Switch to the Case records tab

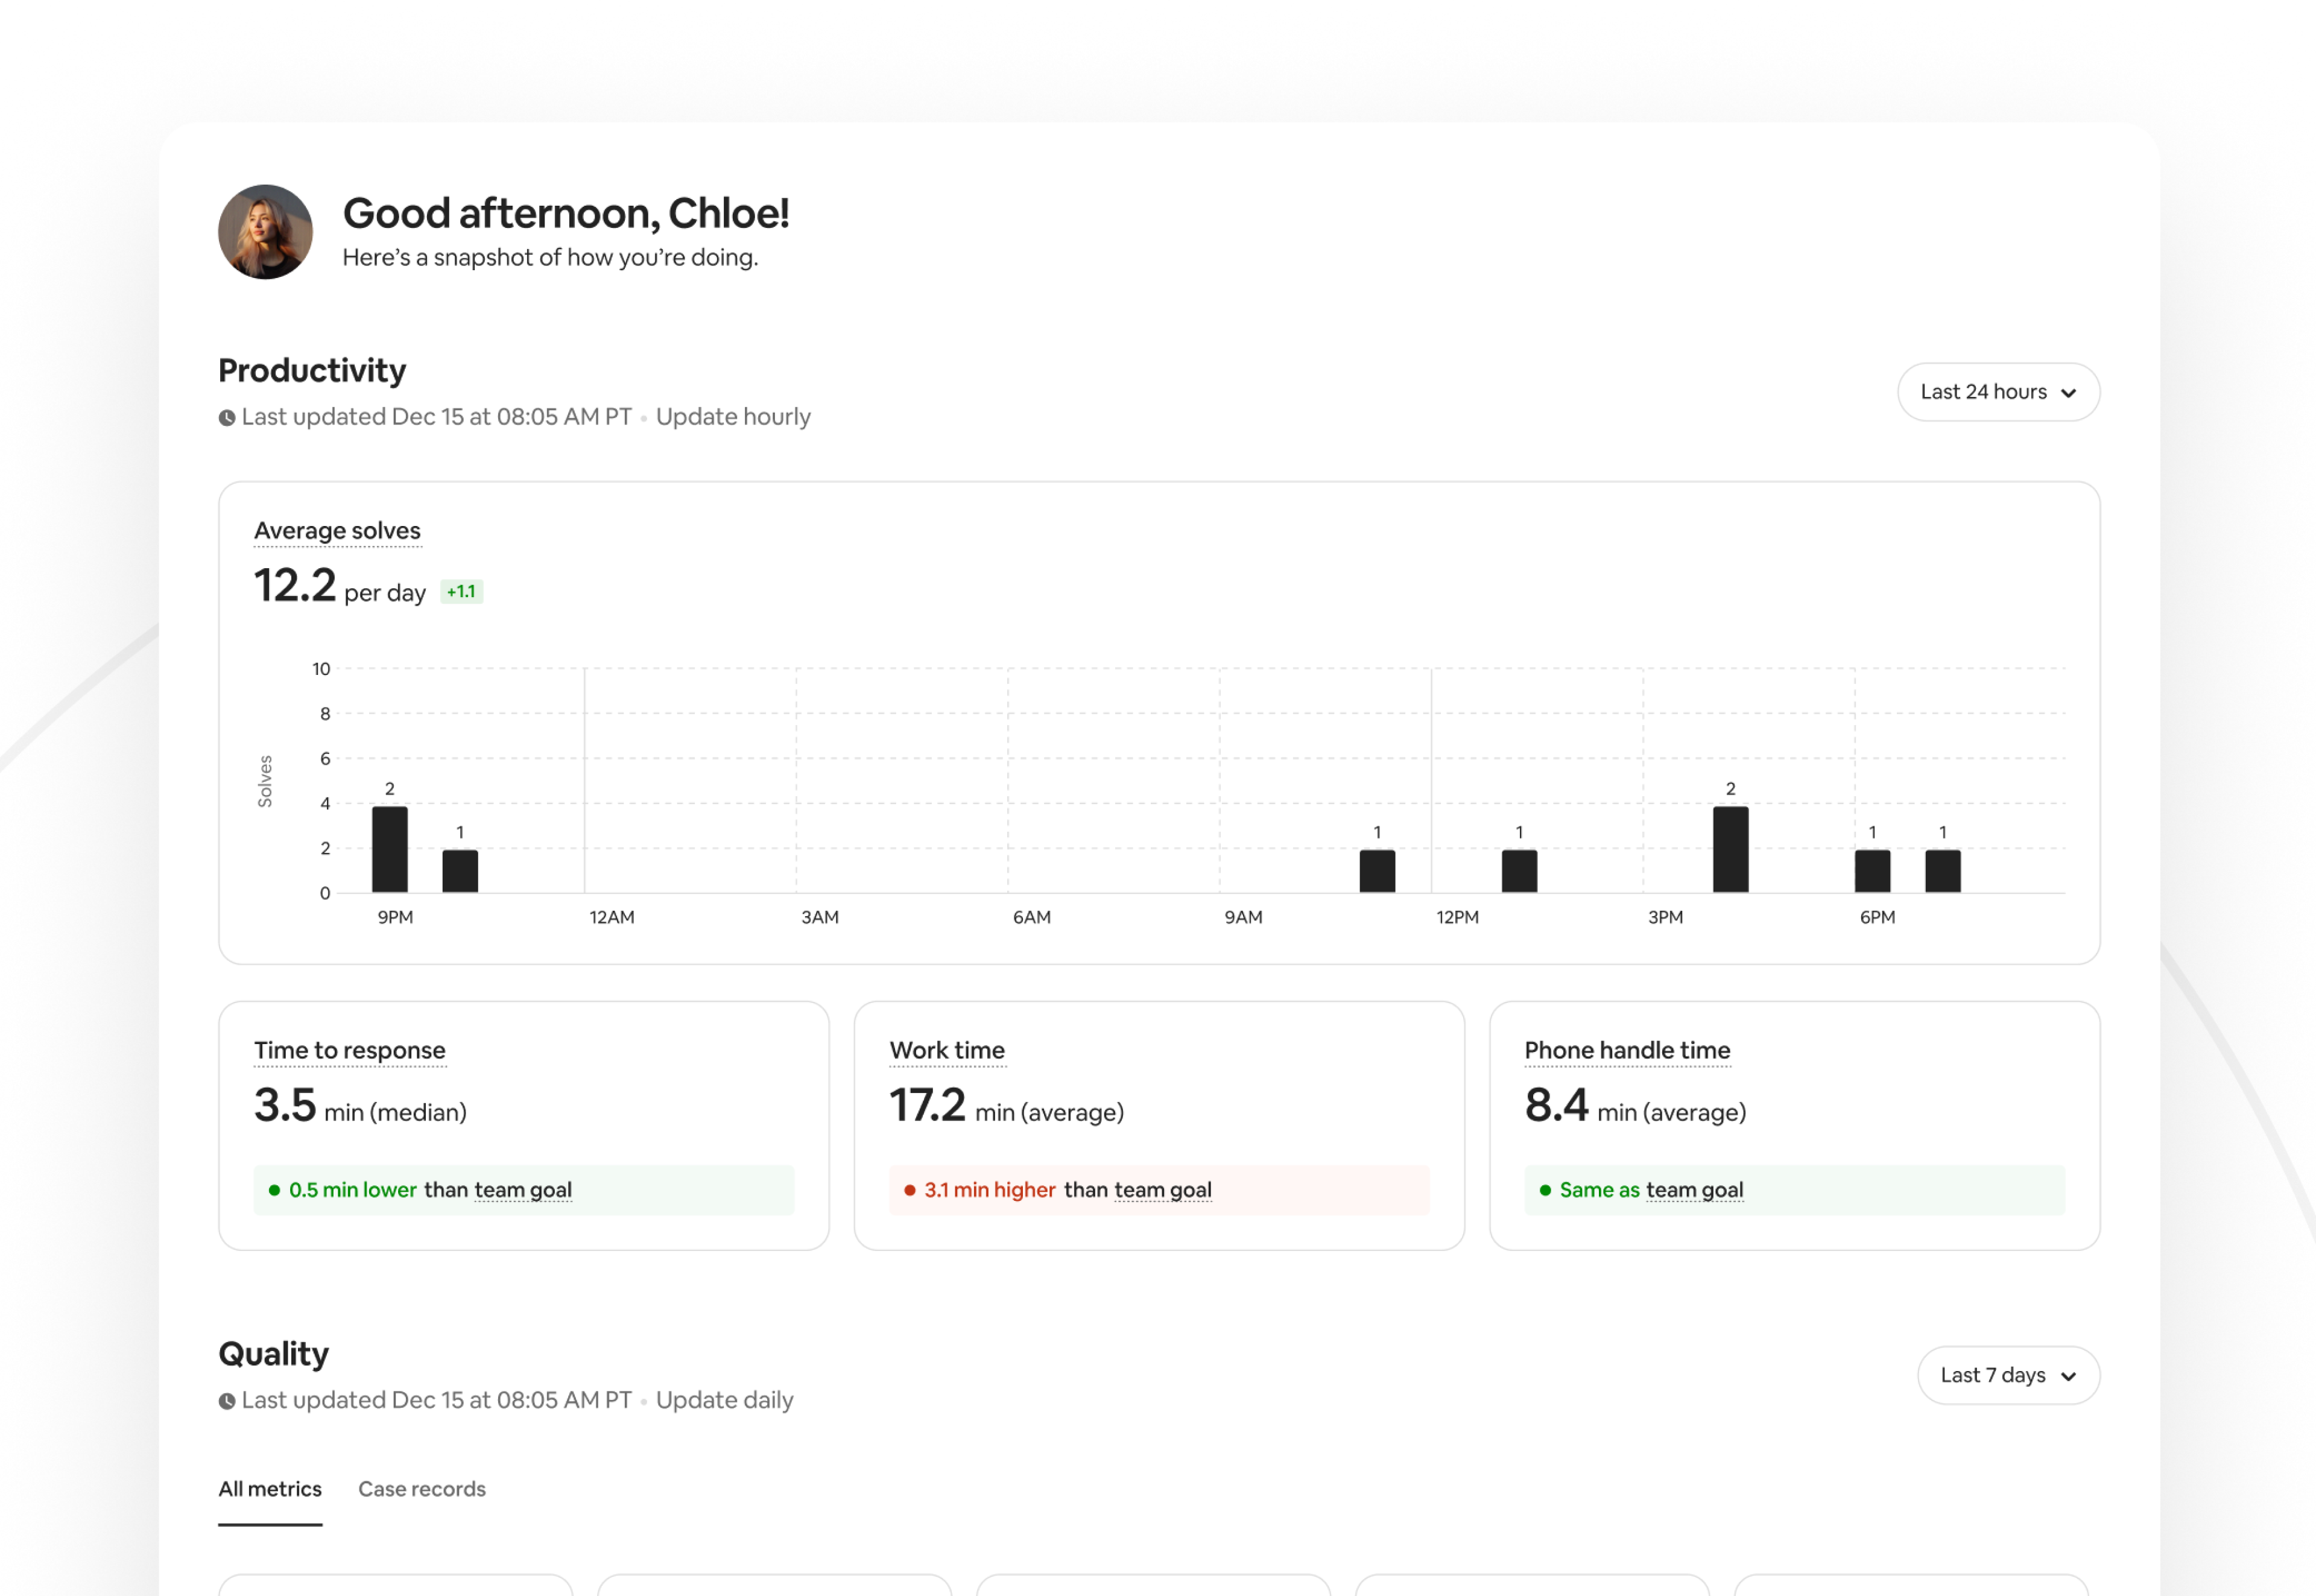[x=422, y=1489]
